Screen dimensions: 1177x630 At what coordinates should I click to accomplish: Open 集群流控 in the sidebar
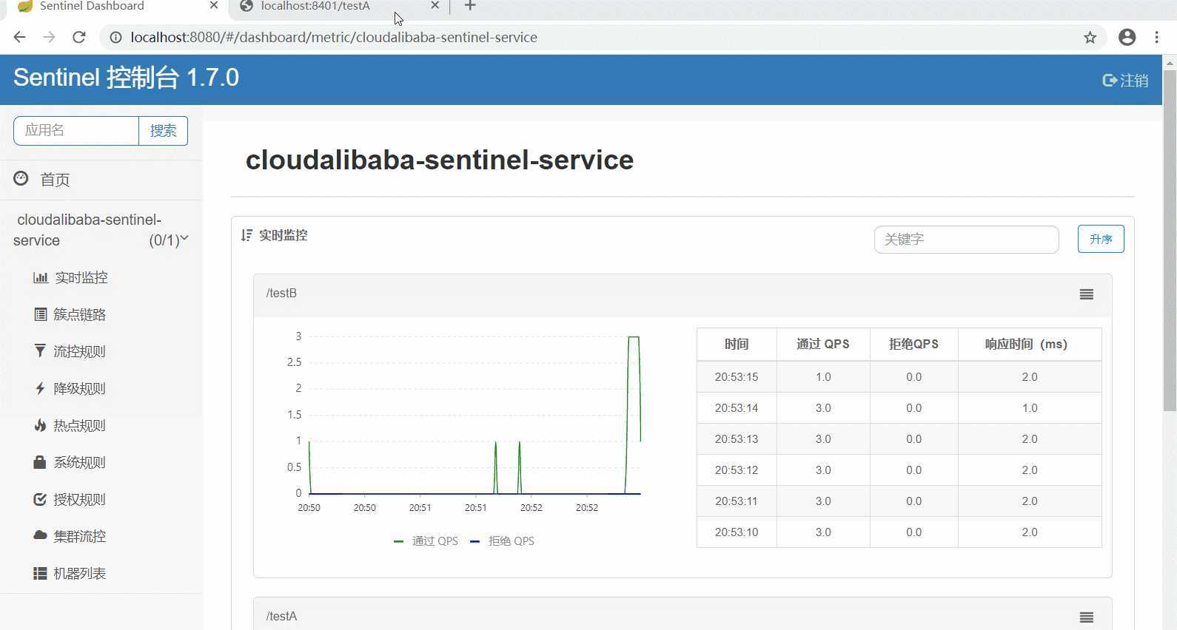click(80, 536)
